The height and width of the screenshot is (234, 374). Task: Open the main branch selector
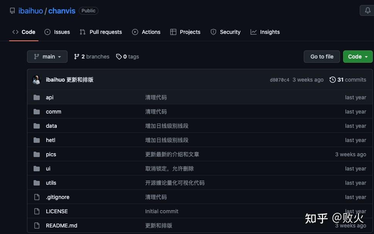click(x=47, y=56)
